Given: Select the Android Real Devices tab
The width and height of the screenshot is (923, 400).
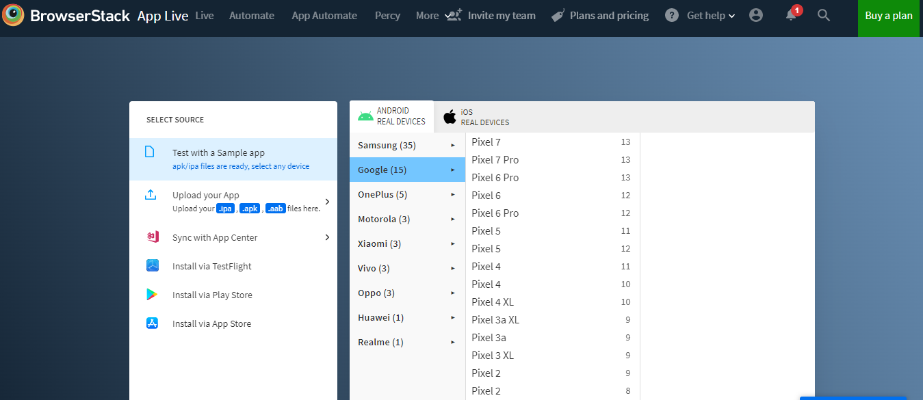Looking at the screenshot, I should (391, 116).
